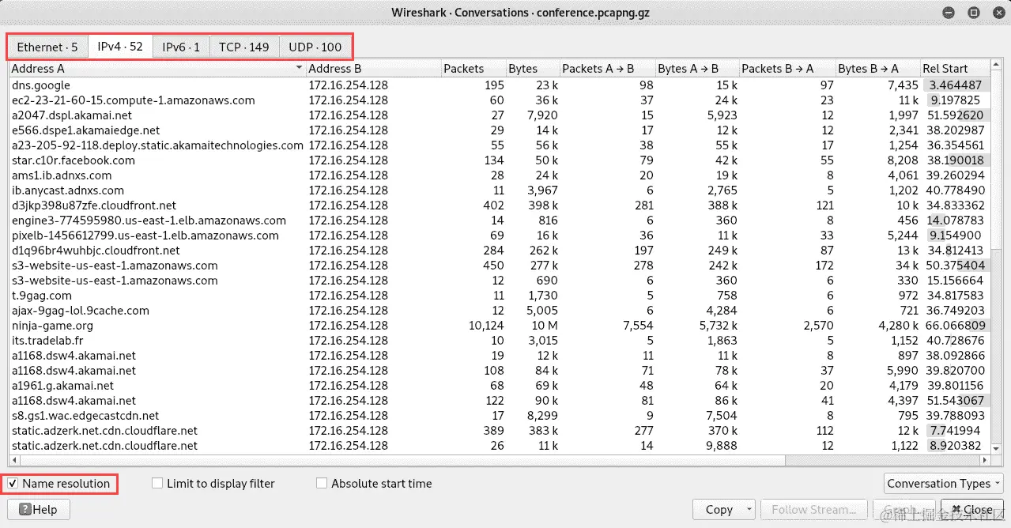This screenshot has height=528, width=1011.
Task: Click the Rel Start value 50.375404
Action: click(955, 266)
